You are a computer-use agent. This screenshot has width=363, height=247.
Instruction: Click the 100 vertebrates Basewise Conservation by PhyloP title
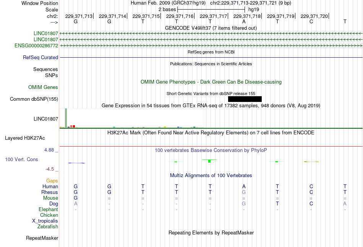[x=211, y=150]
